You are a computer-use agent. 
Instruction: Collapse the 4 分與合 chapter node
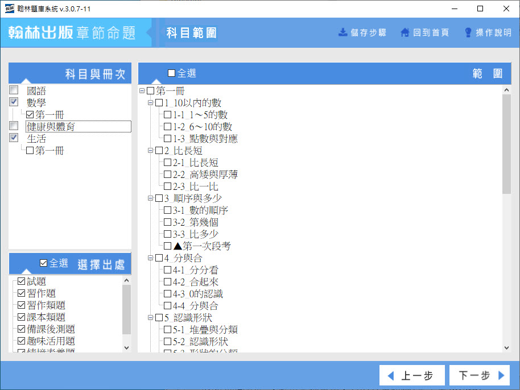150,258
